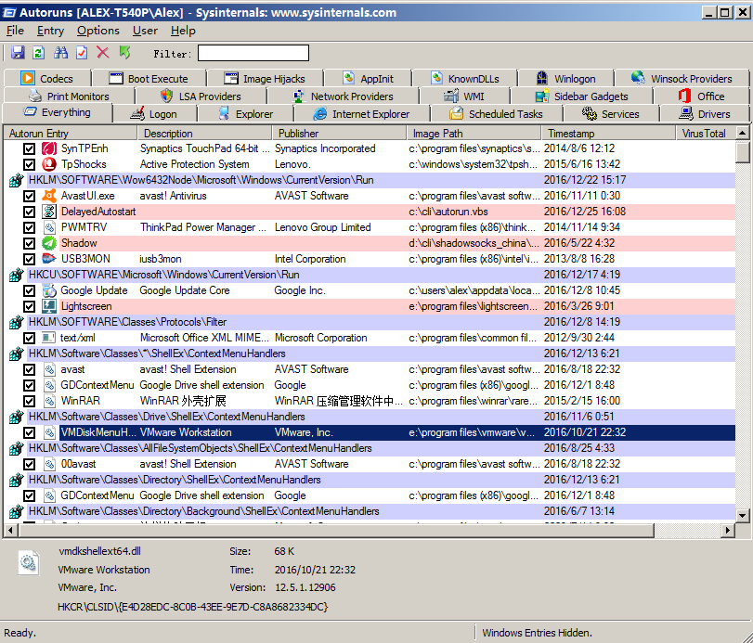Select HKLM Directory\Background ContextMenuHandlers row
The width and height of the screenshot is (753, 643).
[x=370, y=511]
